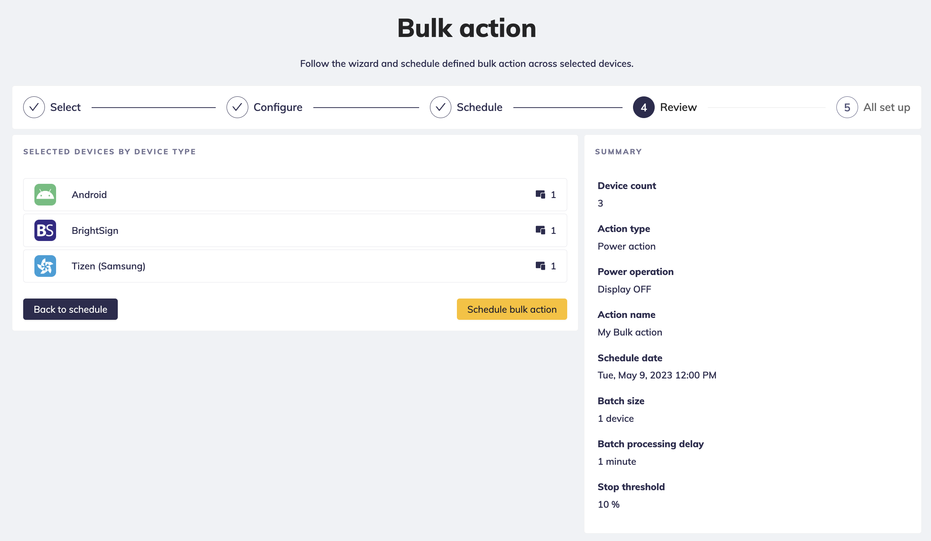This screenshot has height=541, width=931.
Task: Select the Android device type row
Action: click(x=295, y=195)
